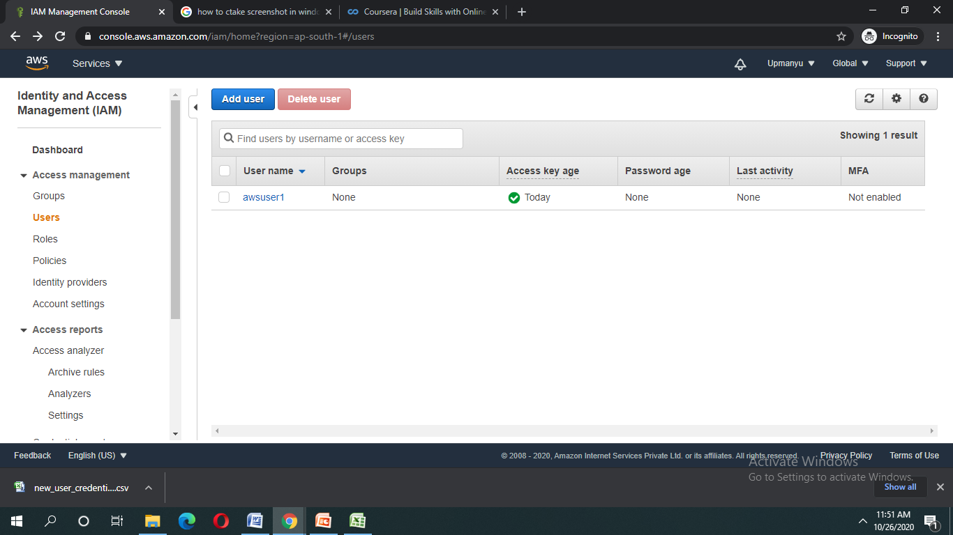
Task: Open the help question mark icon
Action: pos(924,99)
